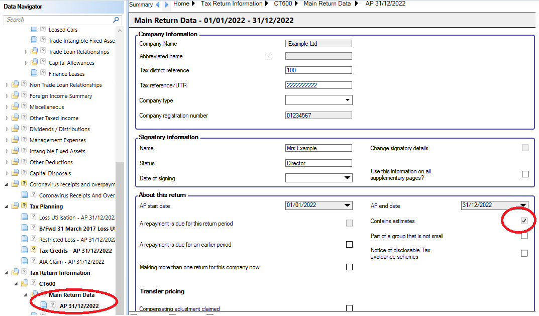Click Summary in the breadcrumb bar

tap(141, 5)
